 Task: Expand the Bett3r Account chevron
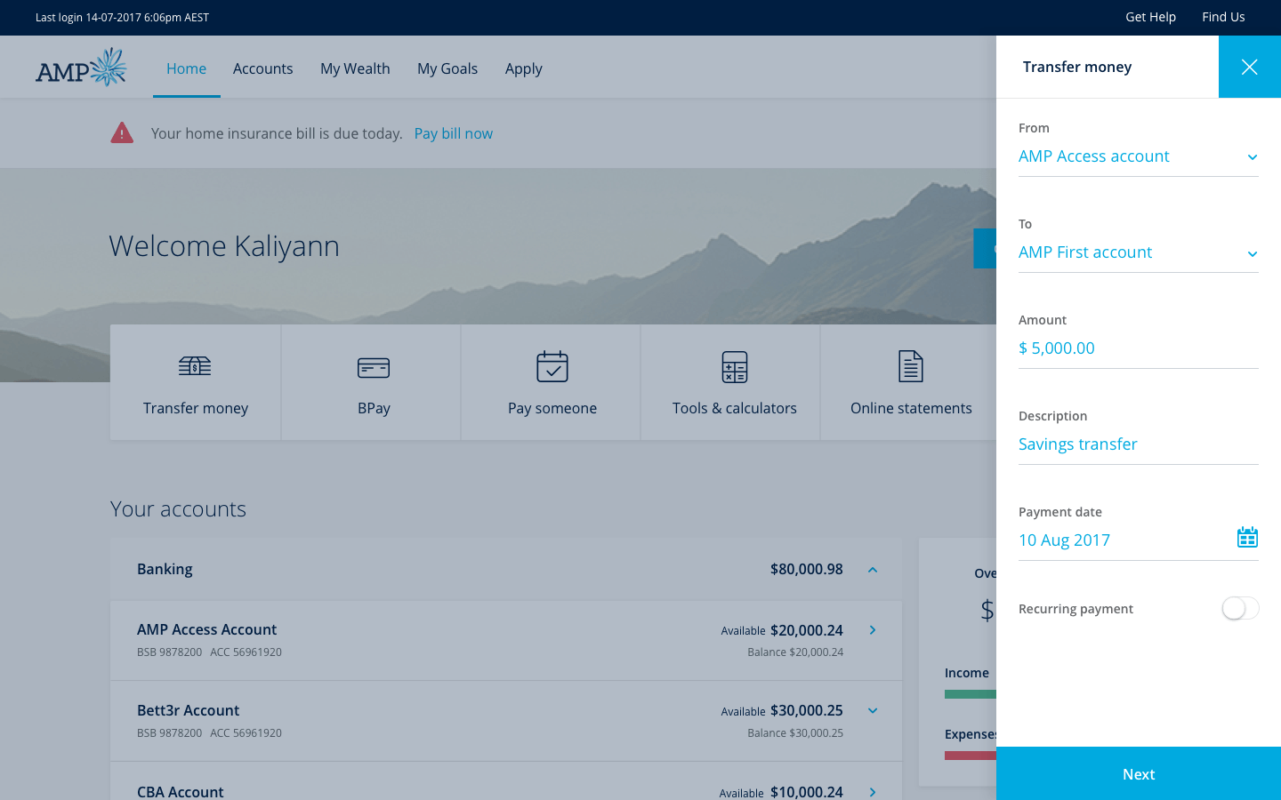point(873,710)
